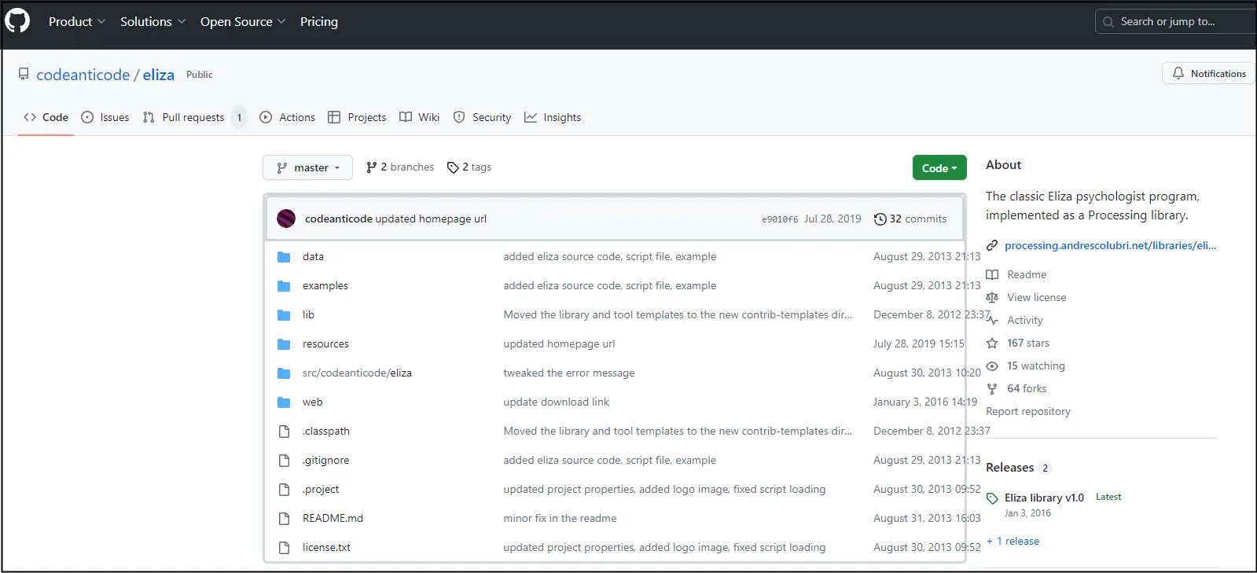Expand the master branch dropdown
Viewport: 1257px width, 573px height.
[307, 167]
